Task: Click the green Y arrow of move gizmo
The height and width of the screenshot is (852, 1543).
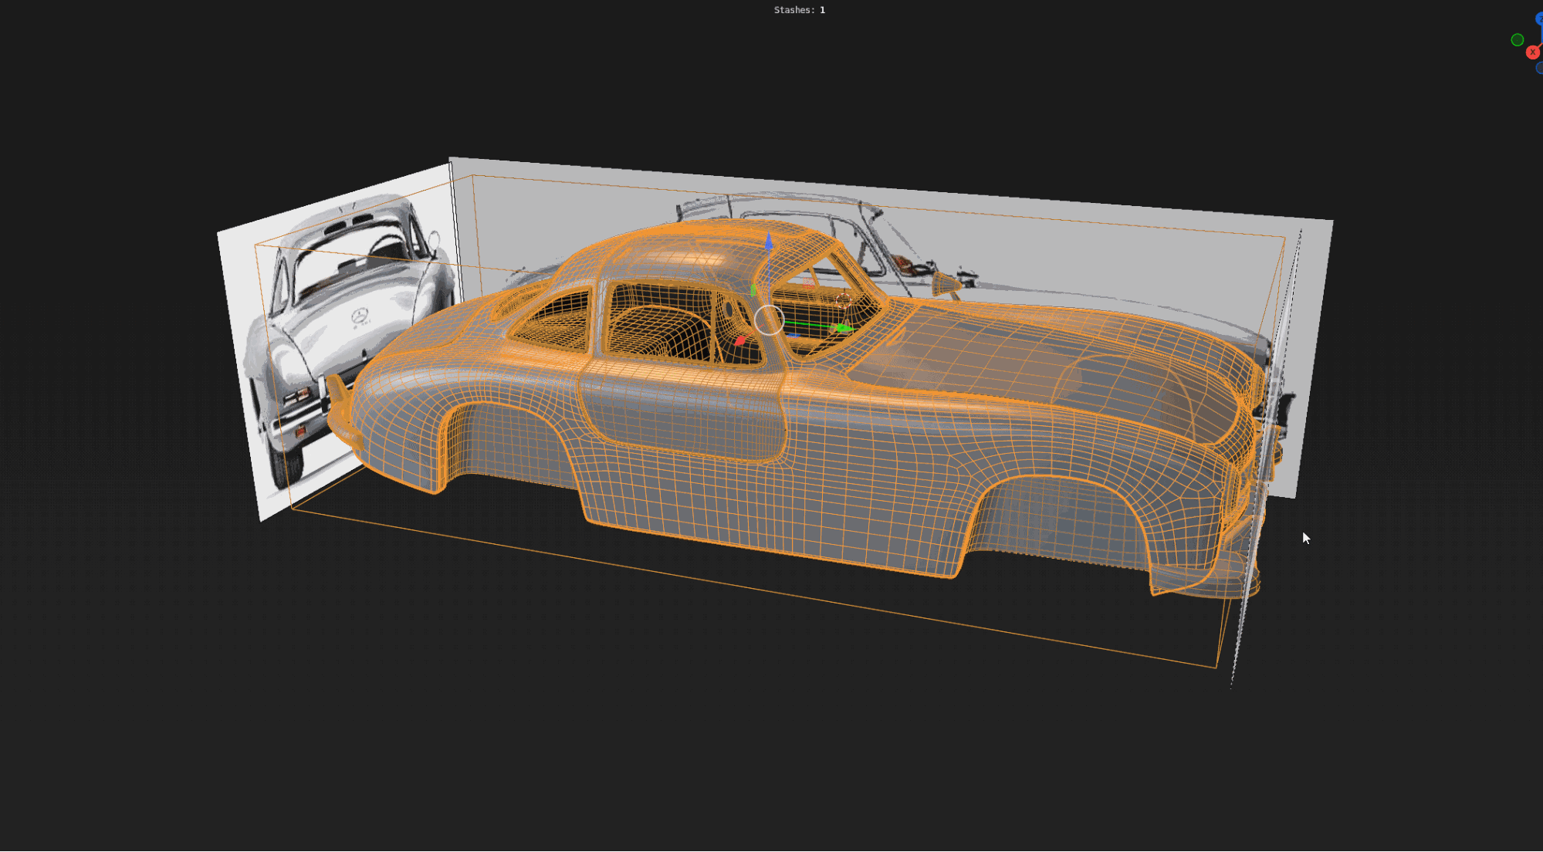Action: tap(844, 329)
